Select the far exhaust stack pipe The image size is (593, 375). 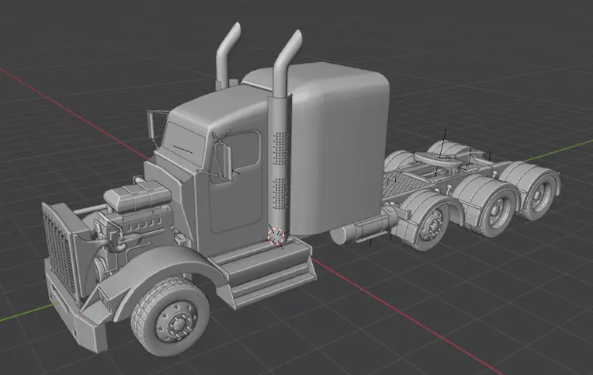pos(227,56)
